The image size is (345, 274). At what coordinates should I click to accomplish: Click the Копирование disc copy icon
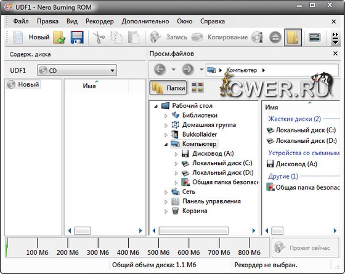click(x=197, y=37)
